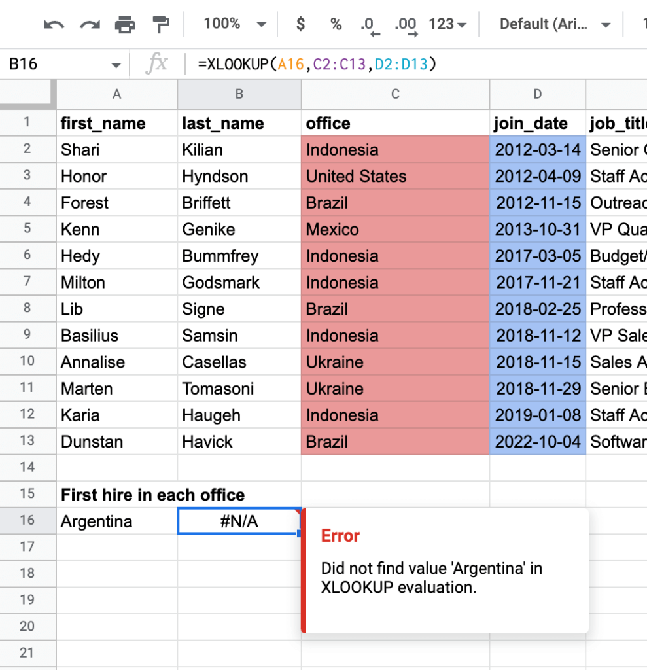Click cell containing Forest

point(116,203)
